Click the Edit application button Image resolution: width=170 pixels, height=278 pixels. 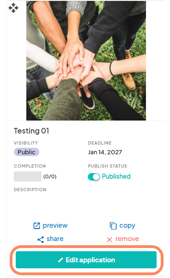point(86,260)
